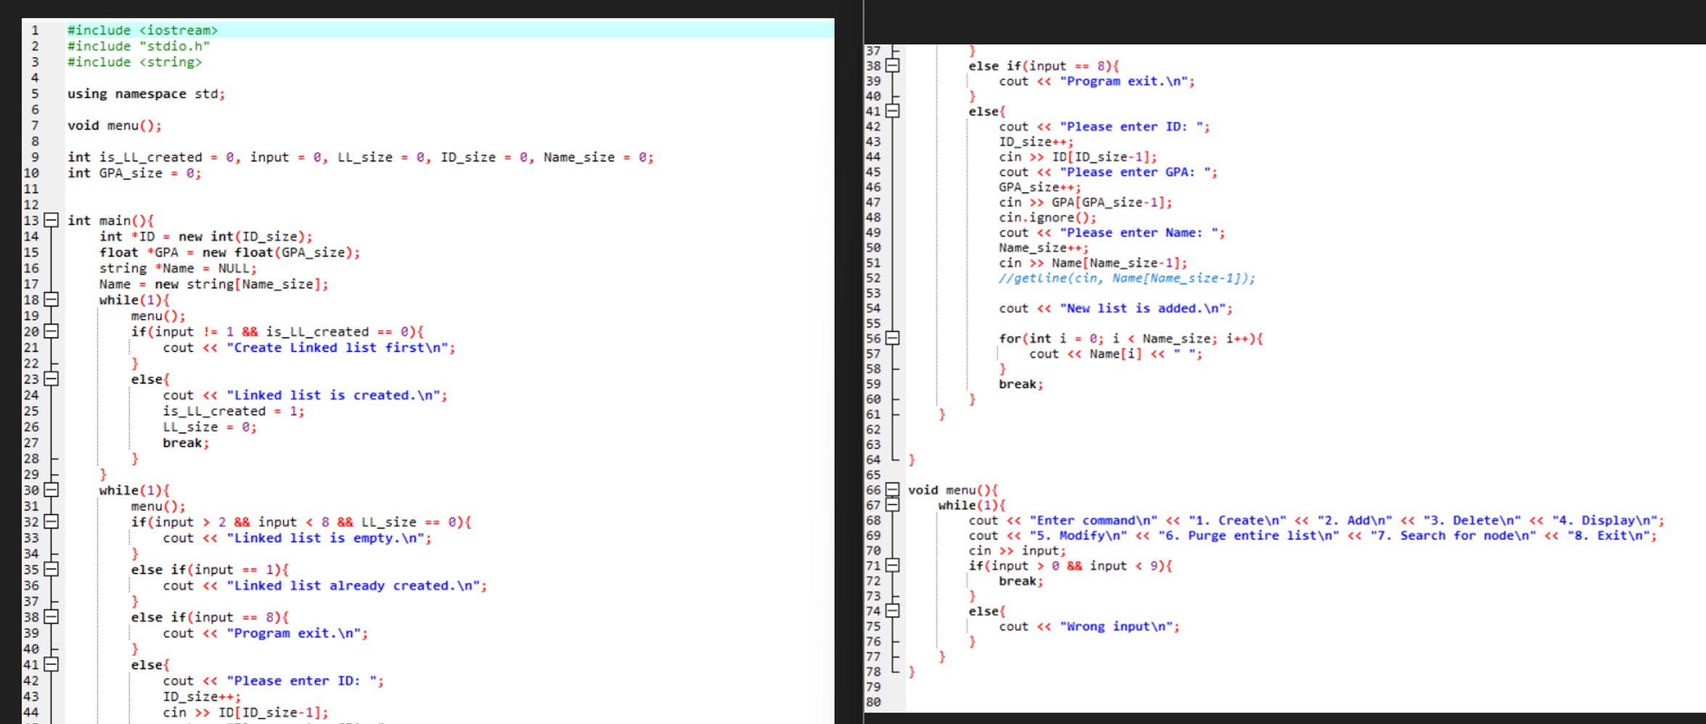Place cursor on 'using namespace std;'
Viewport: 1706px width, 724px height.
pyautogui.click(x=146, y=94)
